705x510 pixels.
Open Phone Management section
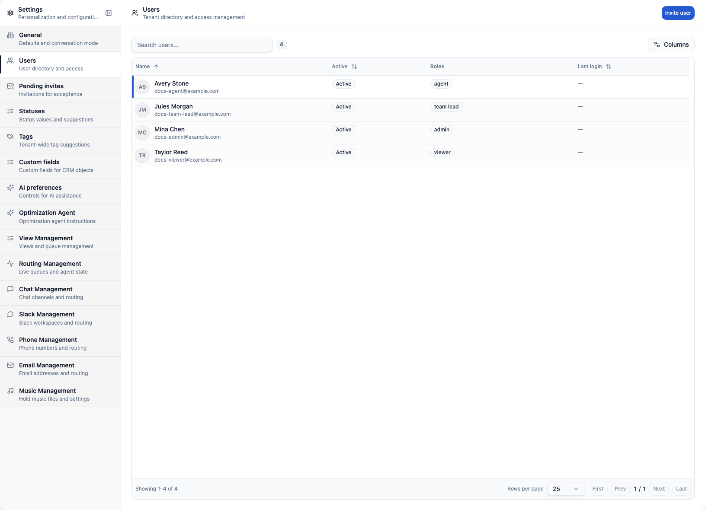61,344
